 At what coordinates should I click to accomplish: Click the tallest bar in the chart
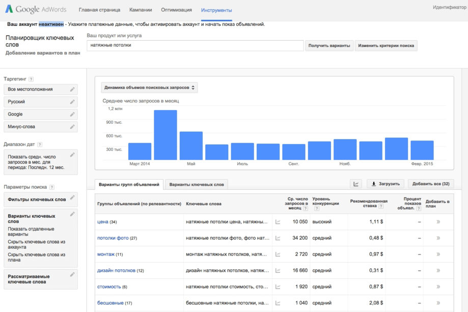tap(166, 135)
